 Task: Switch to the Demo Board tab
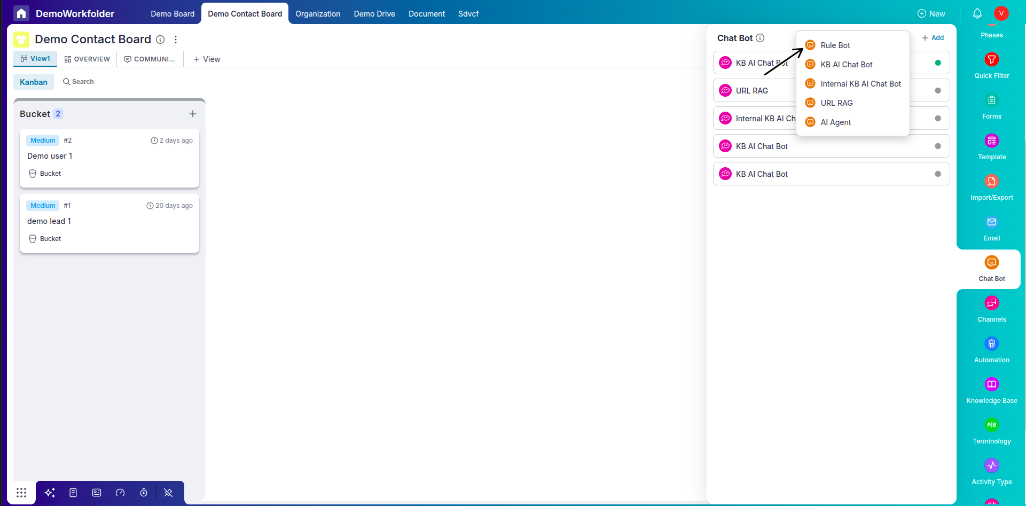[173, 14]
